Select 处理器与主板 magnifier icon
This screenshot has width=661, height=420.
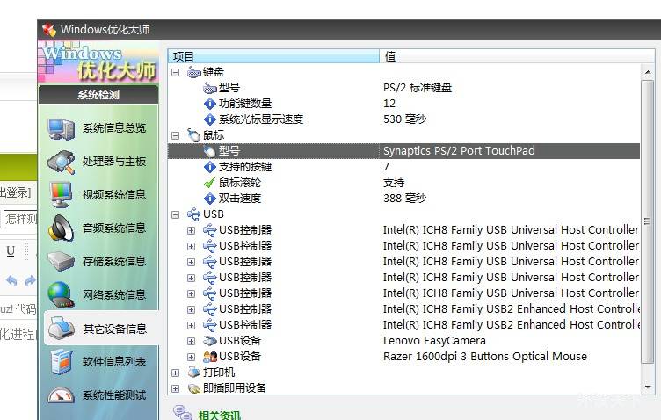click(61, 163)
